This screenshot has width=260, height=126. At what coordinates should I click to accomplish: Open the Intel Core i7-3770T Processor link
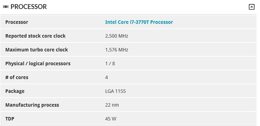(x=139, y=22)
